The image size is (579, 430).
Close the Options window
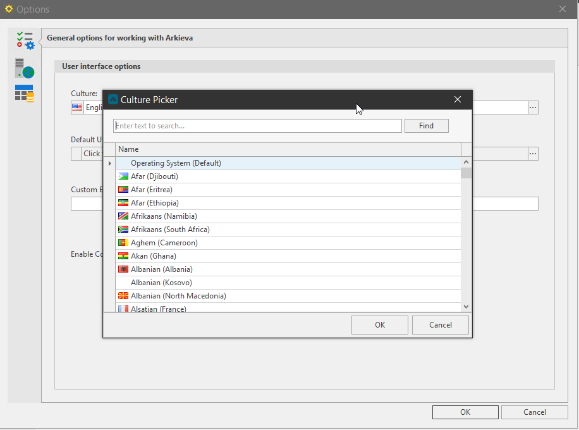(563, 9)
